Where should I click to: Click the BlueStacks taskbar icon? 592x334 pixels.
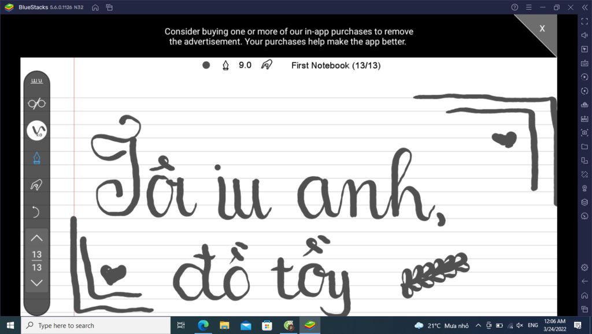[x=310, y=325]
